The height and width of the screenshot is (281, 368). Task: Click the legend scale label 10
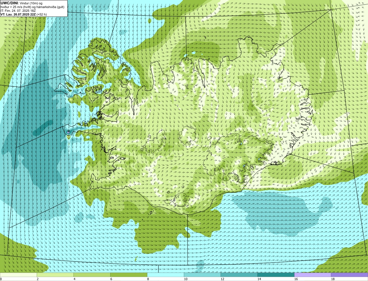[186, 279]
